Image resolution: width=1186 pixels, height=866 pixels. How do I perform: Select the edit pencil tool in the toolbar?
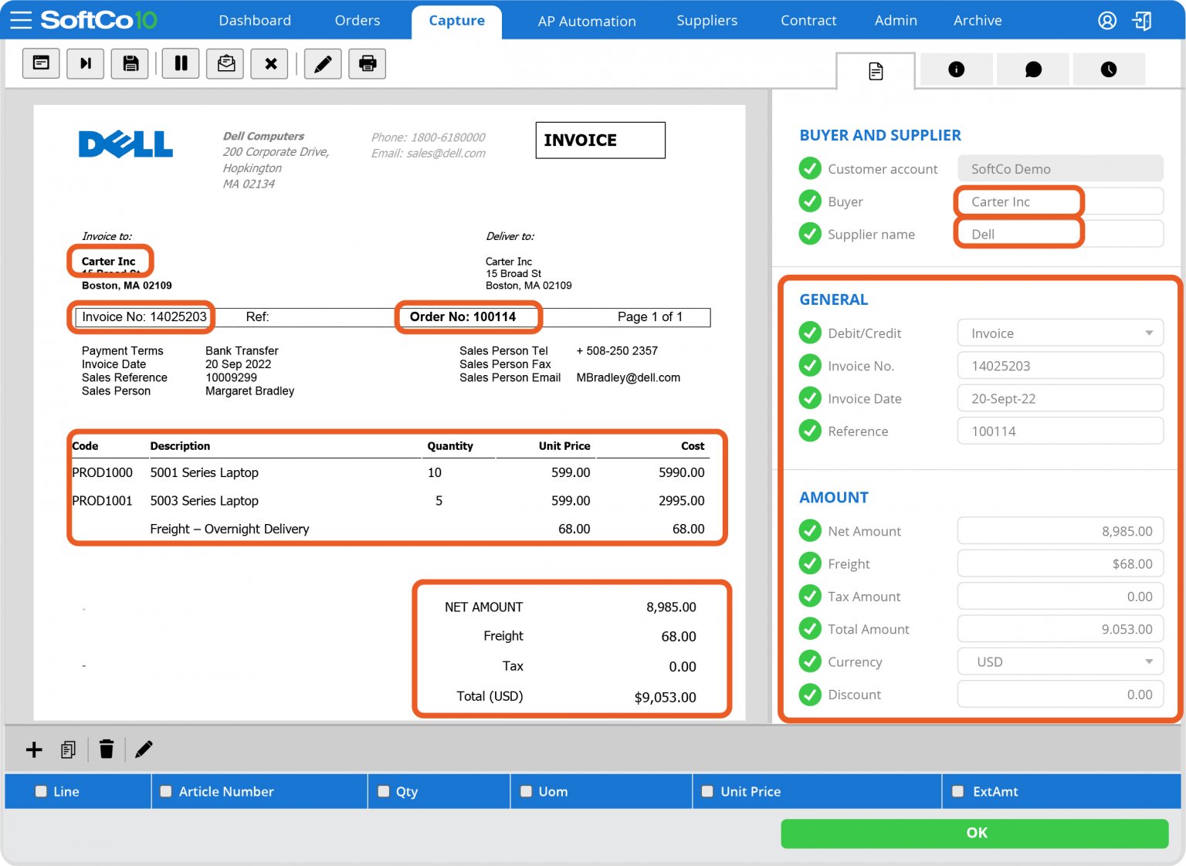point(323,63)
